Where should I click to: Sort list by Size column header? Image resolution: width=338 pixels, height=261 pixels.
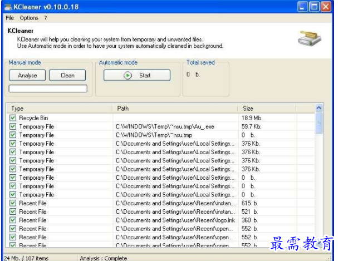pos(267,109)
